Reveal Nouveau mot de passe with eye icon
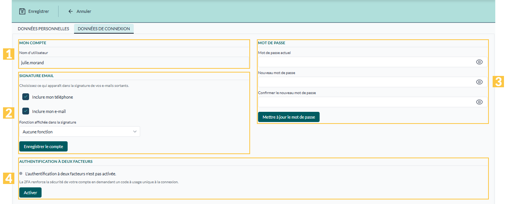507x204 pixels. point(479,82)
